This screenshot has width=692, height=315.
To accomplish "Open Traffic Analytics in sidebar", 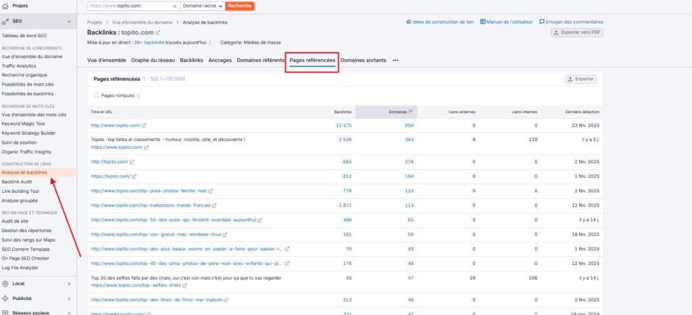I will click(x=19, y=66).
